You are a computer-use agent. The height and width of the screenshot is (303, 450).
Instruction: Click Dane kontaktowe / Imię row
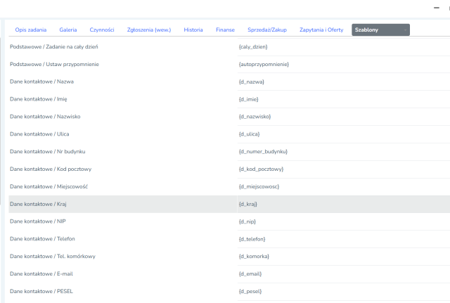coord(229,99)
